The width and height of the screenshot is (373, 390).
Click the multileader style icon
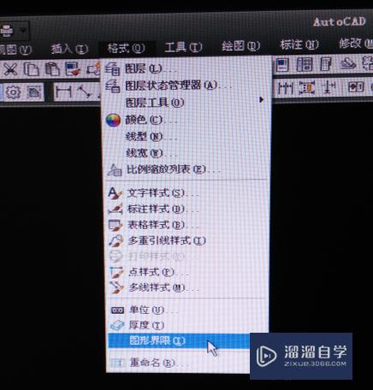point(115,241)
